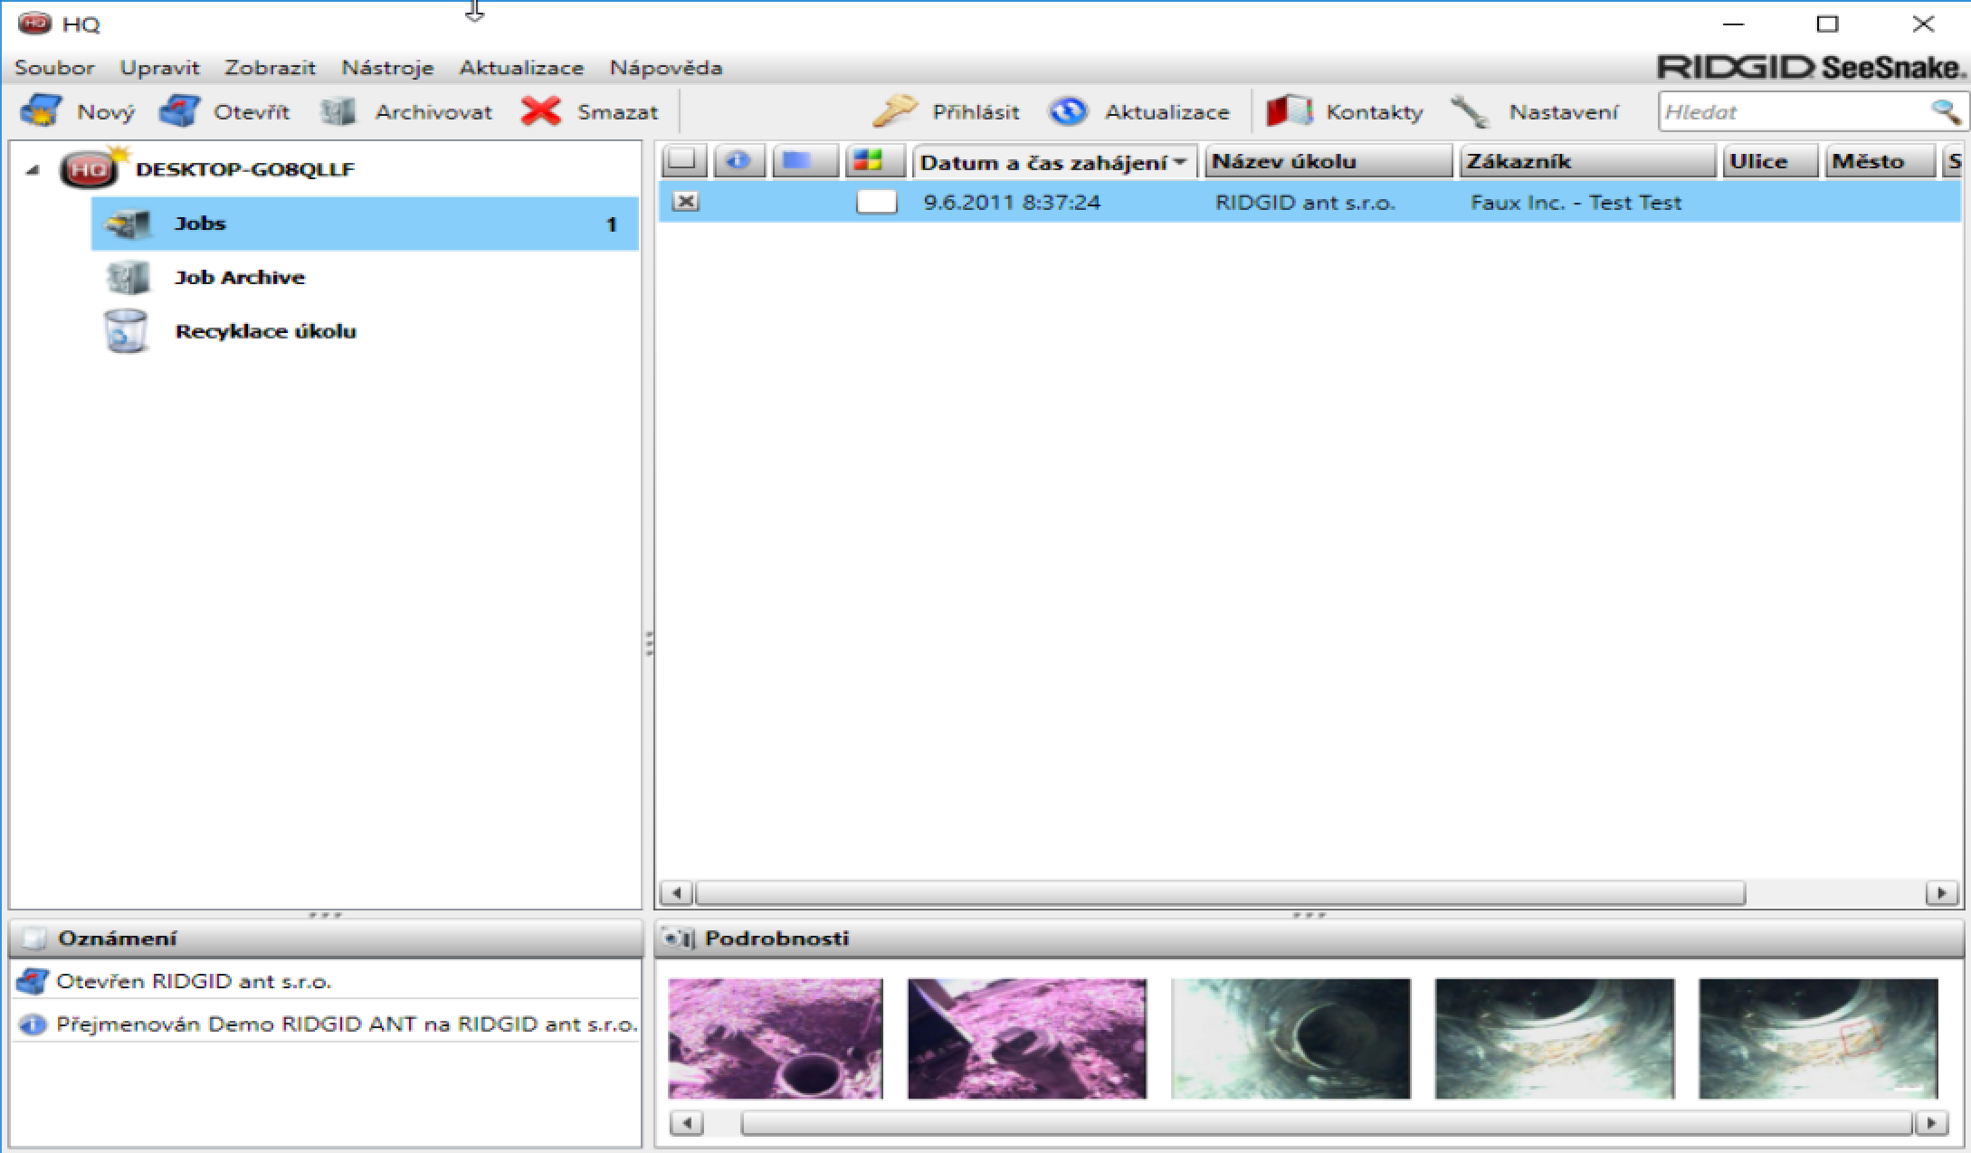Select Recyklace úkolu in the tree
This screenshot has height=1153, width=1971.
coord(266,331)
